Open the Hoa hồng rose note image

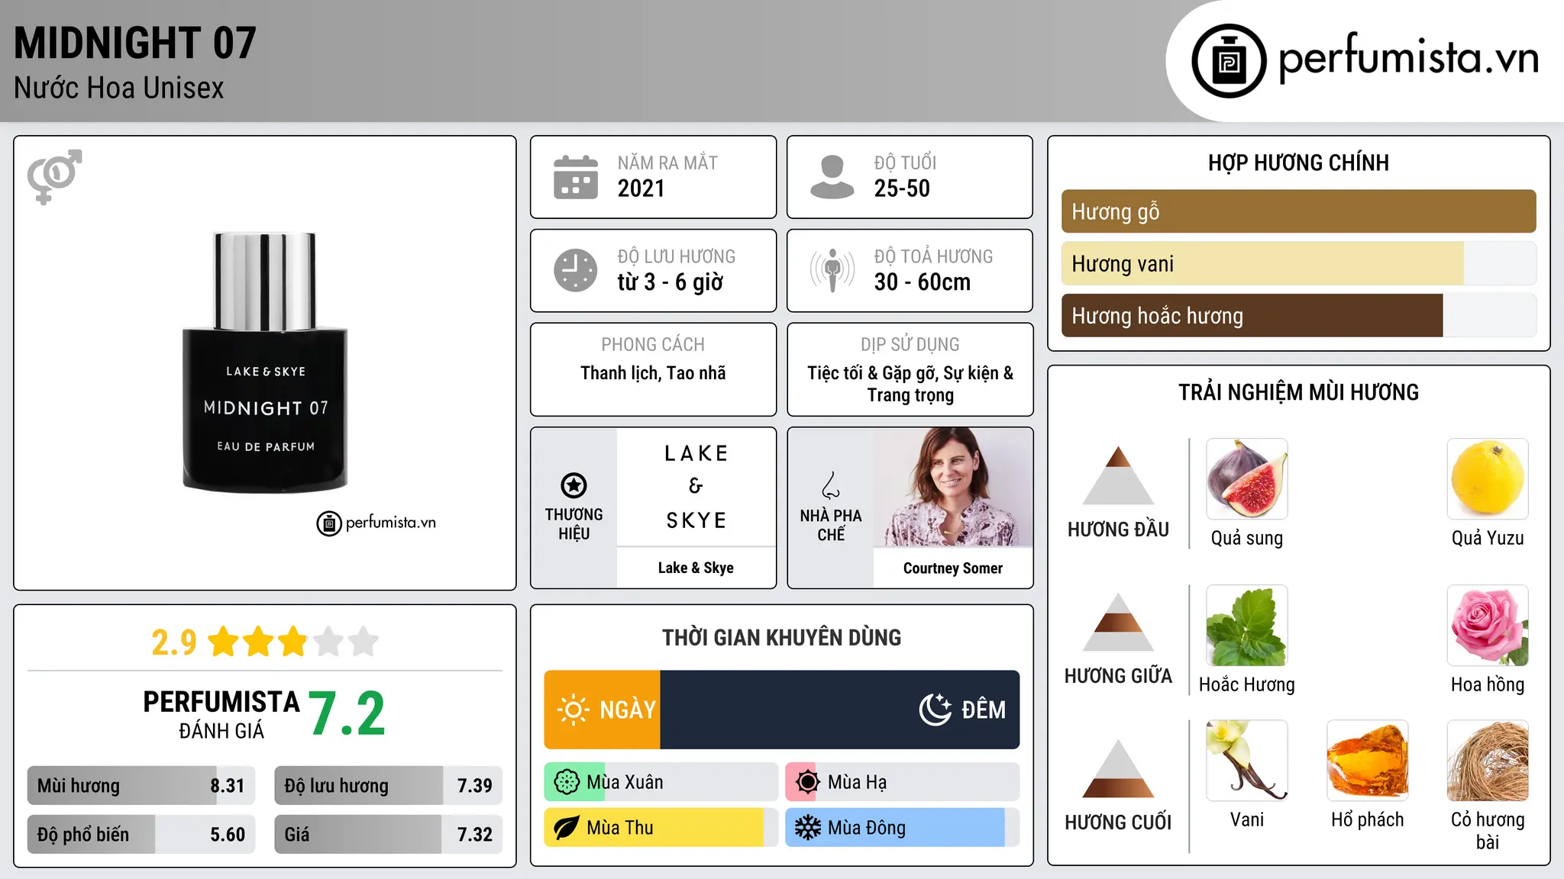click(1488, 626)
